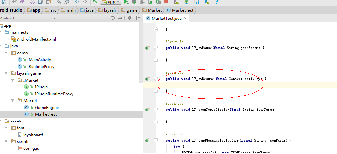Image resolution: width=337 pixels, height=154 pixels.
Task: Hide the project panel using the hide icon
Action: [138, 18]
